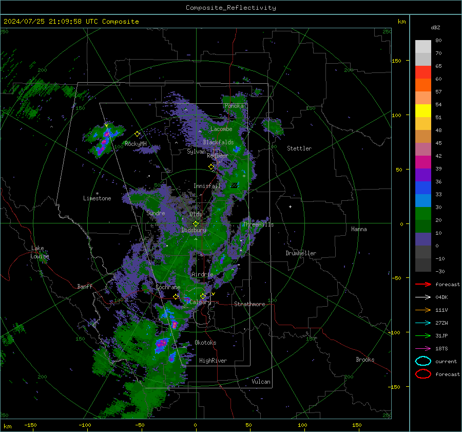Pick the red 60-65 dBZ swatch
462x432 pixels.
[423, 72]
